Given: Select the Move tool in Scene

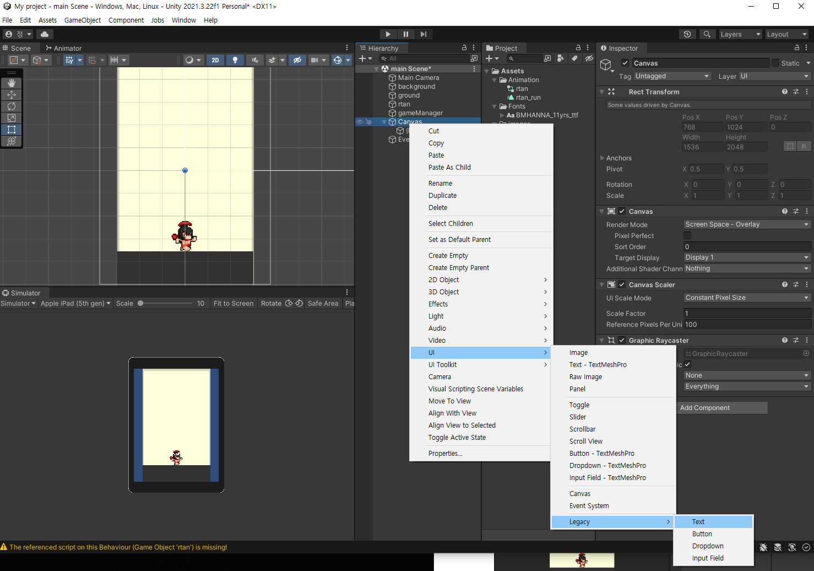Looking at the screenshot, I should tap(12, 95).
